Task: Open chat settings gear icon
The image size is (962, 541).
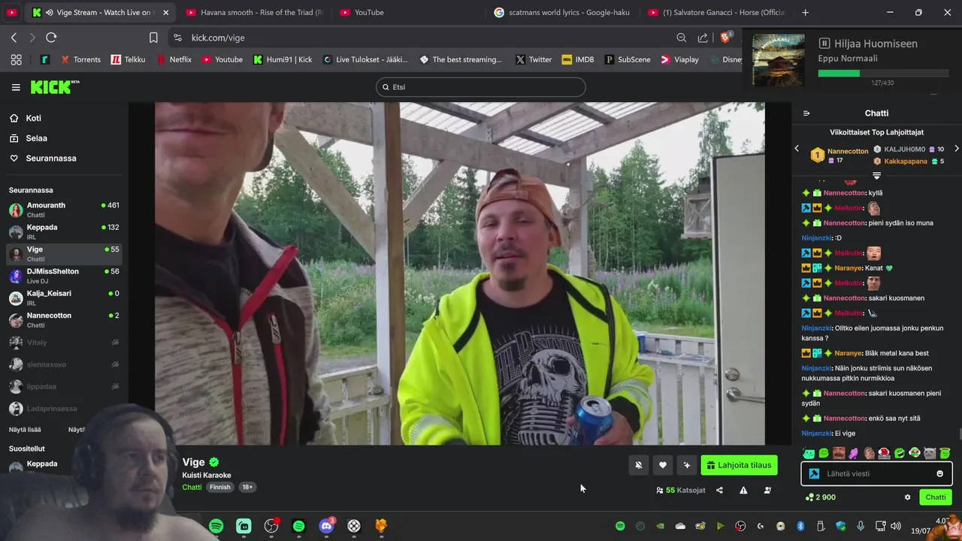Action: (907, 497)
